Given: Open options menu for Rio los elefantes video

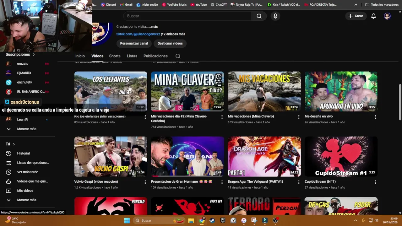Looking at the screenshot, I should (145, 117).
